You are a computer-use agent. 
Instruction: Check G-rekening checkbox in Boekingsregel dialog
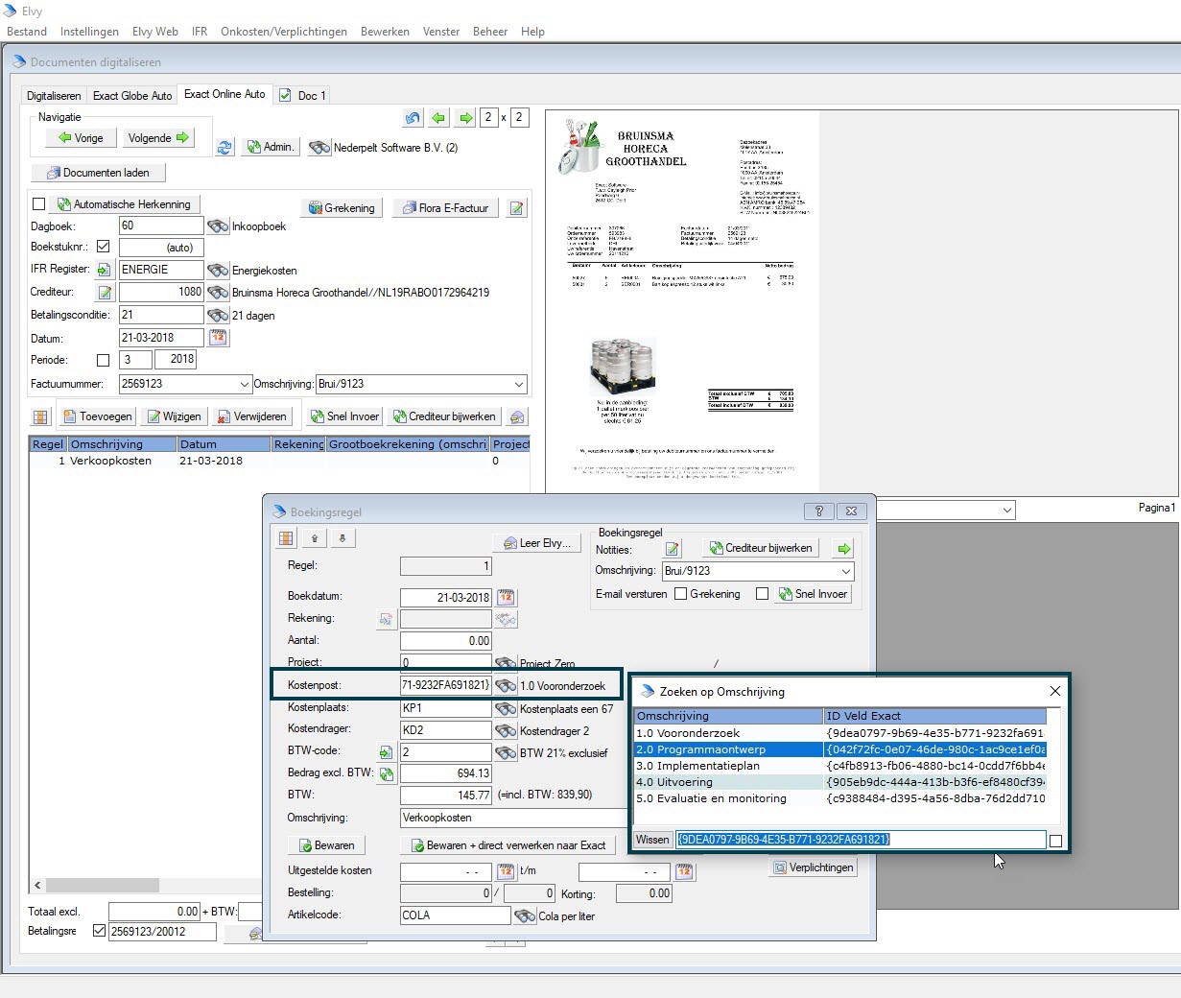tap(762, 594)
